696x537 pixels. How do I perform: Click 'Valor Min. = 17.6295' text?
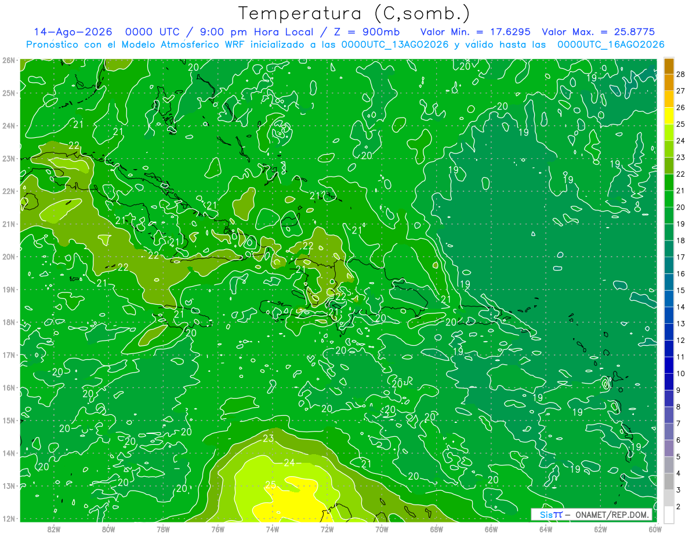(x=475, y=32)
